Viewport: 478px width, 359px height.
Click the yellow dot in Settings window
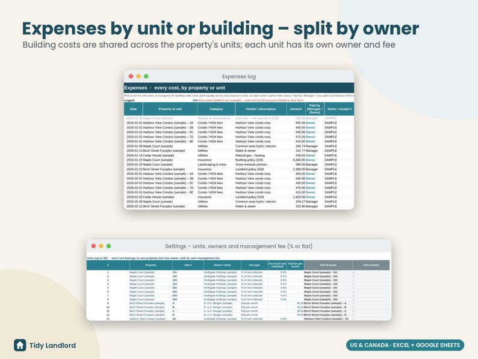coord(101,246)
